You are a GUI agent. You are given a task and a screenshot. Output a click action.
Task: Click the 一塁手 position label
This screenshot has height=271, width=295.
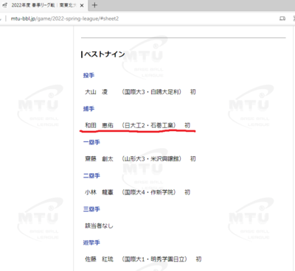point(91,142)
